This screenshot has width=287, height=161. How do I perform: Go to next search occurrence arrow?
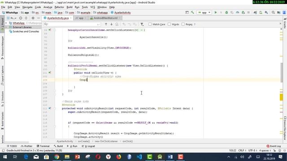[x=111, y=24]
